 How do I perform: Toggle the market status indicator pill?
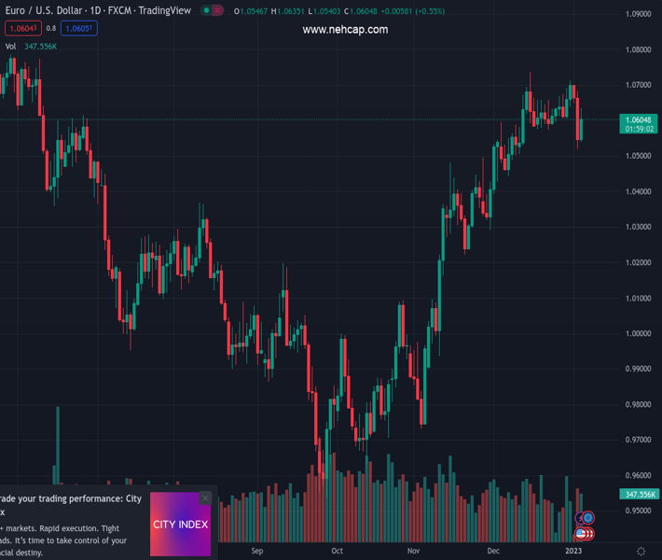point(214,11)
